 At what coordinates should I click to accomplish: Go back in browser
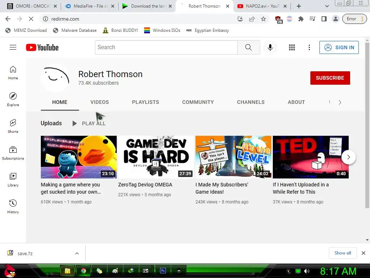[x=8, y=19]
